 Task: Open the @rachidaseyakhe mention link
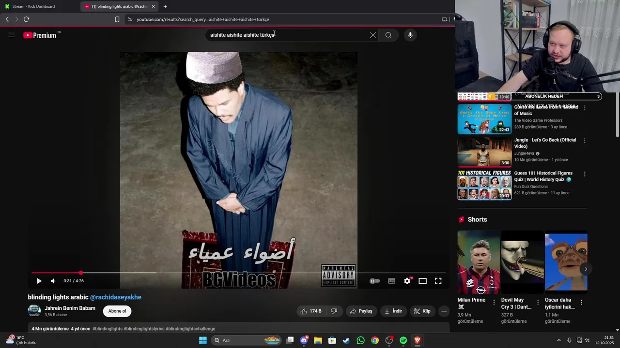(x=116, y=297)
